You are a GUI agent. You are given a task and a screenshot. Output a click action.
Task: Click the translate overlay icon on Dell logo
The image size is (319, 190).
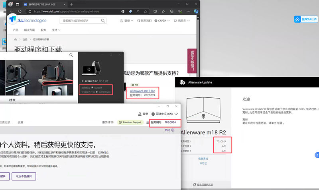tap(13, 19)
